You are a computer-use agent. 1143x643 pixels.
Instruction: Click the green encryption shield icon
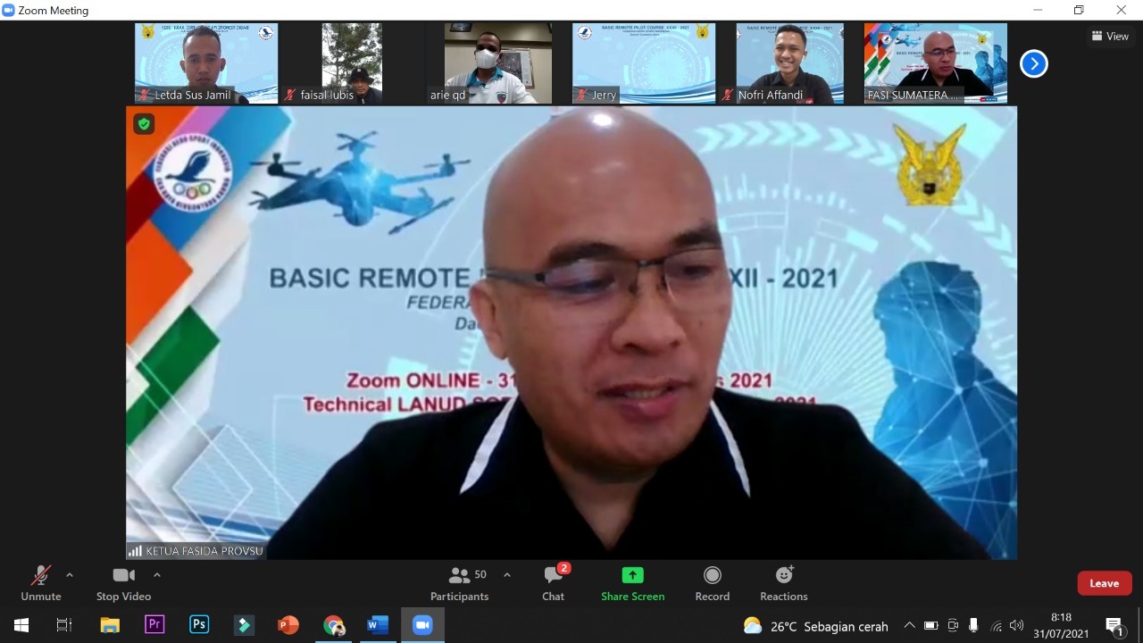(x=144, y=124)
